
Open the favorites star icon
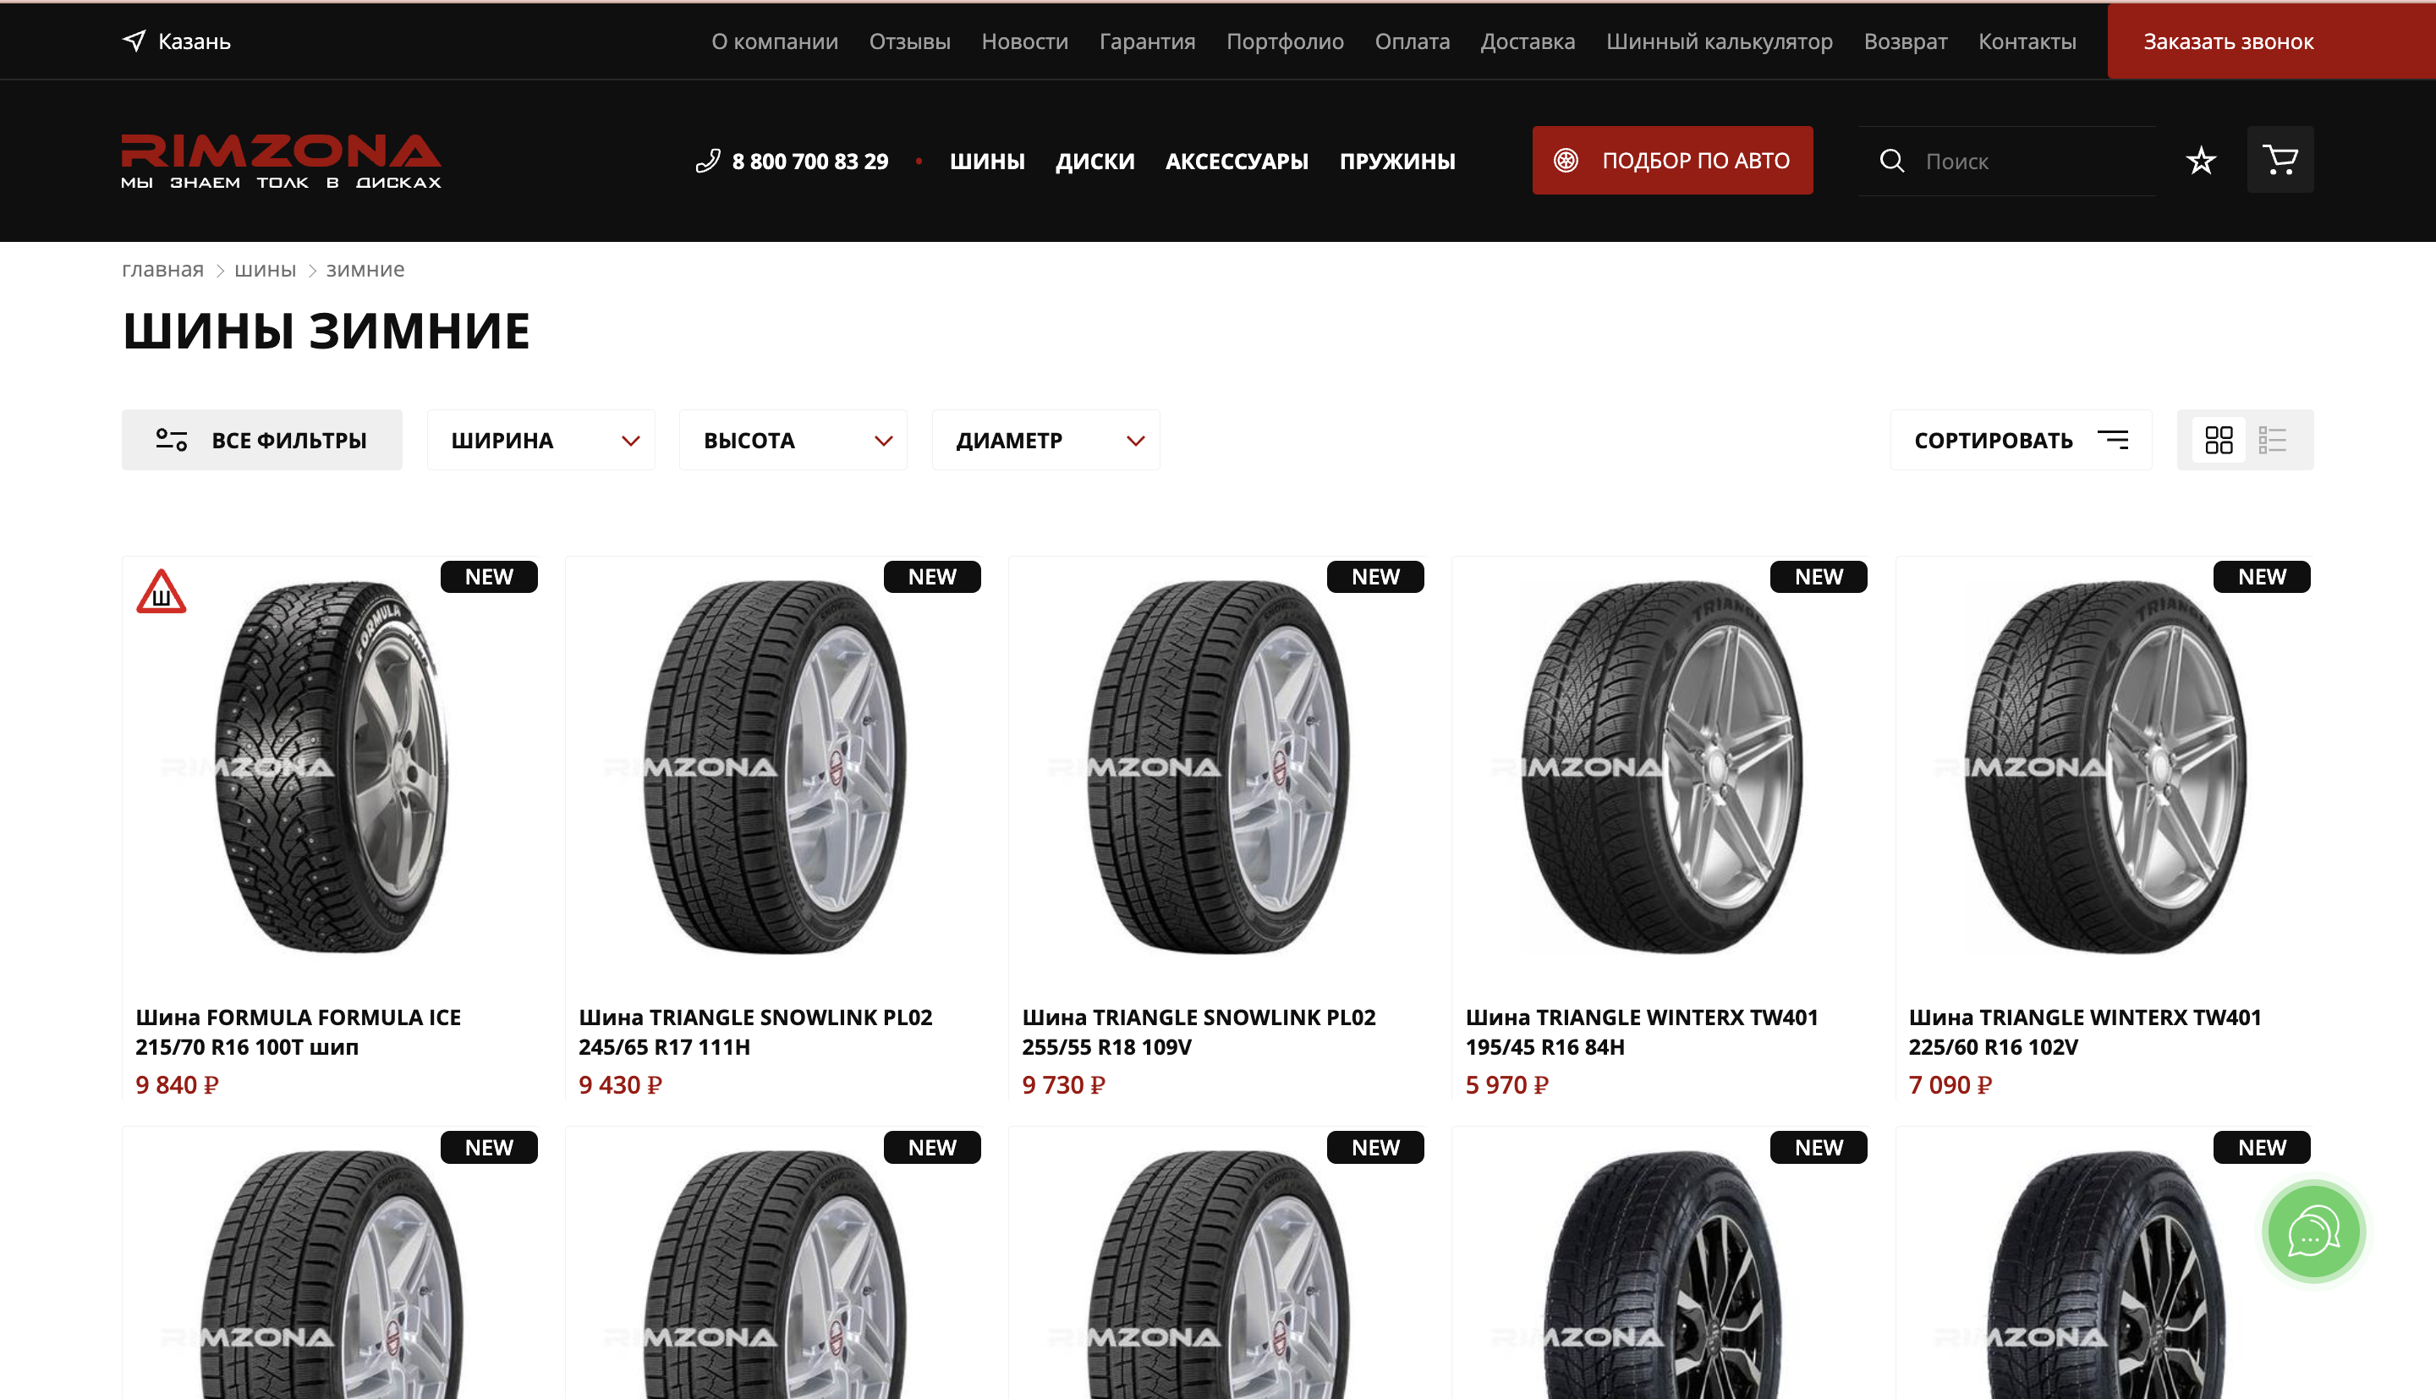2201,161
